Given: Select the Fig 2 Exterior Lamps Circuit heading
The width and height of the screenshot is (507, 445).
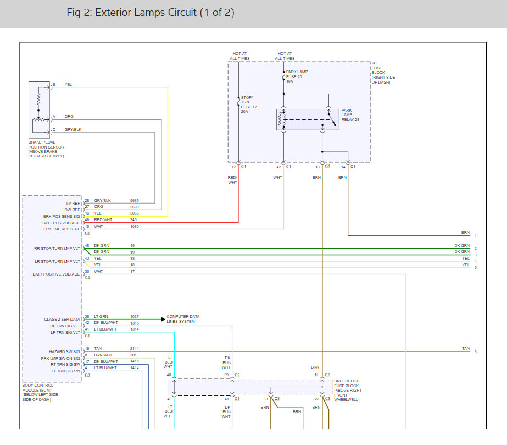Looking at the screenshot, I should pyautogui.click(x=150, y=13).
